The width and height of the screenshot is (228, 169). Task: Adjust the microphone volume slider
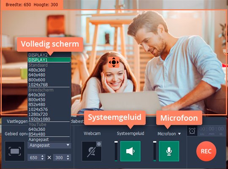click(155, 151)
